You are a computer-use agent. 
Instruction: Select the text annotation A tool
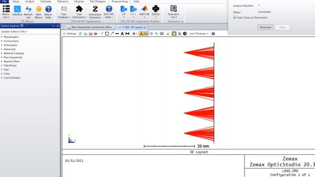[122, 33]
